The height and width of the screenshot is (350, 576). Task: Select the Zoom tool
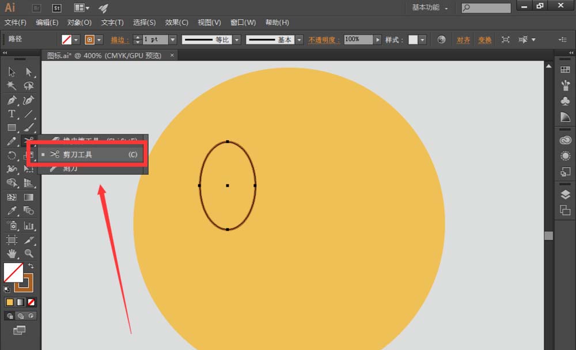click(x=29, y=253)
